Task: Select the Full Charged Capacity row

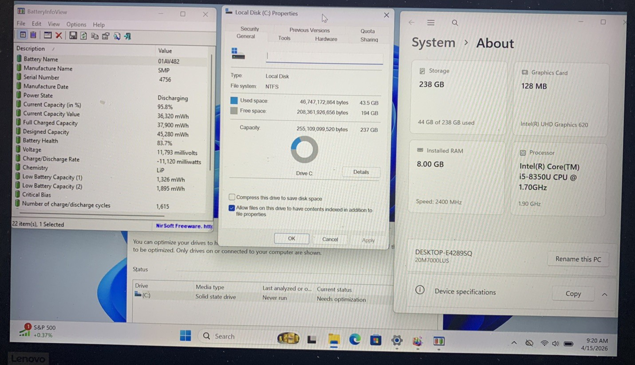Action: pos(112,123)
